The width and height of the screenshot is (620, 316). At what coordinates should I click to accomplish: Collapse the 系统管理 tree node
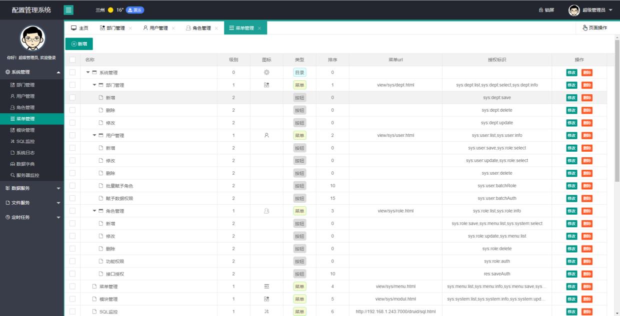[x=88, y=72]
